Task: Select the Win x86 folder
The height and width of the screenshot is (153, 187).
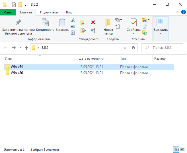Action: click(89, 73)
